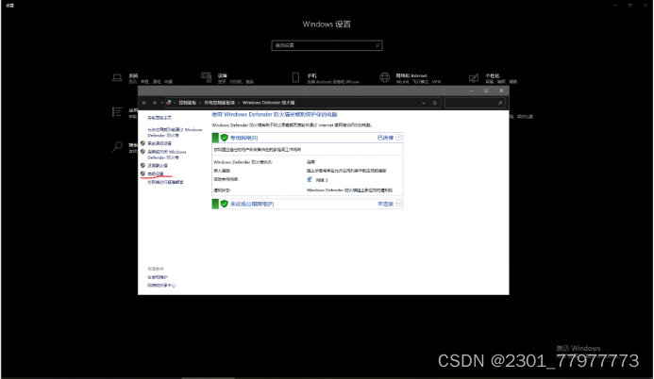Screen dimensions: 654x379
Task: Click magnifier icon in Settings search box
Action: point(377,45)
